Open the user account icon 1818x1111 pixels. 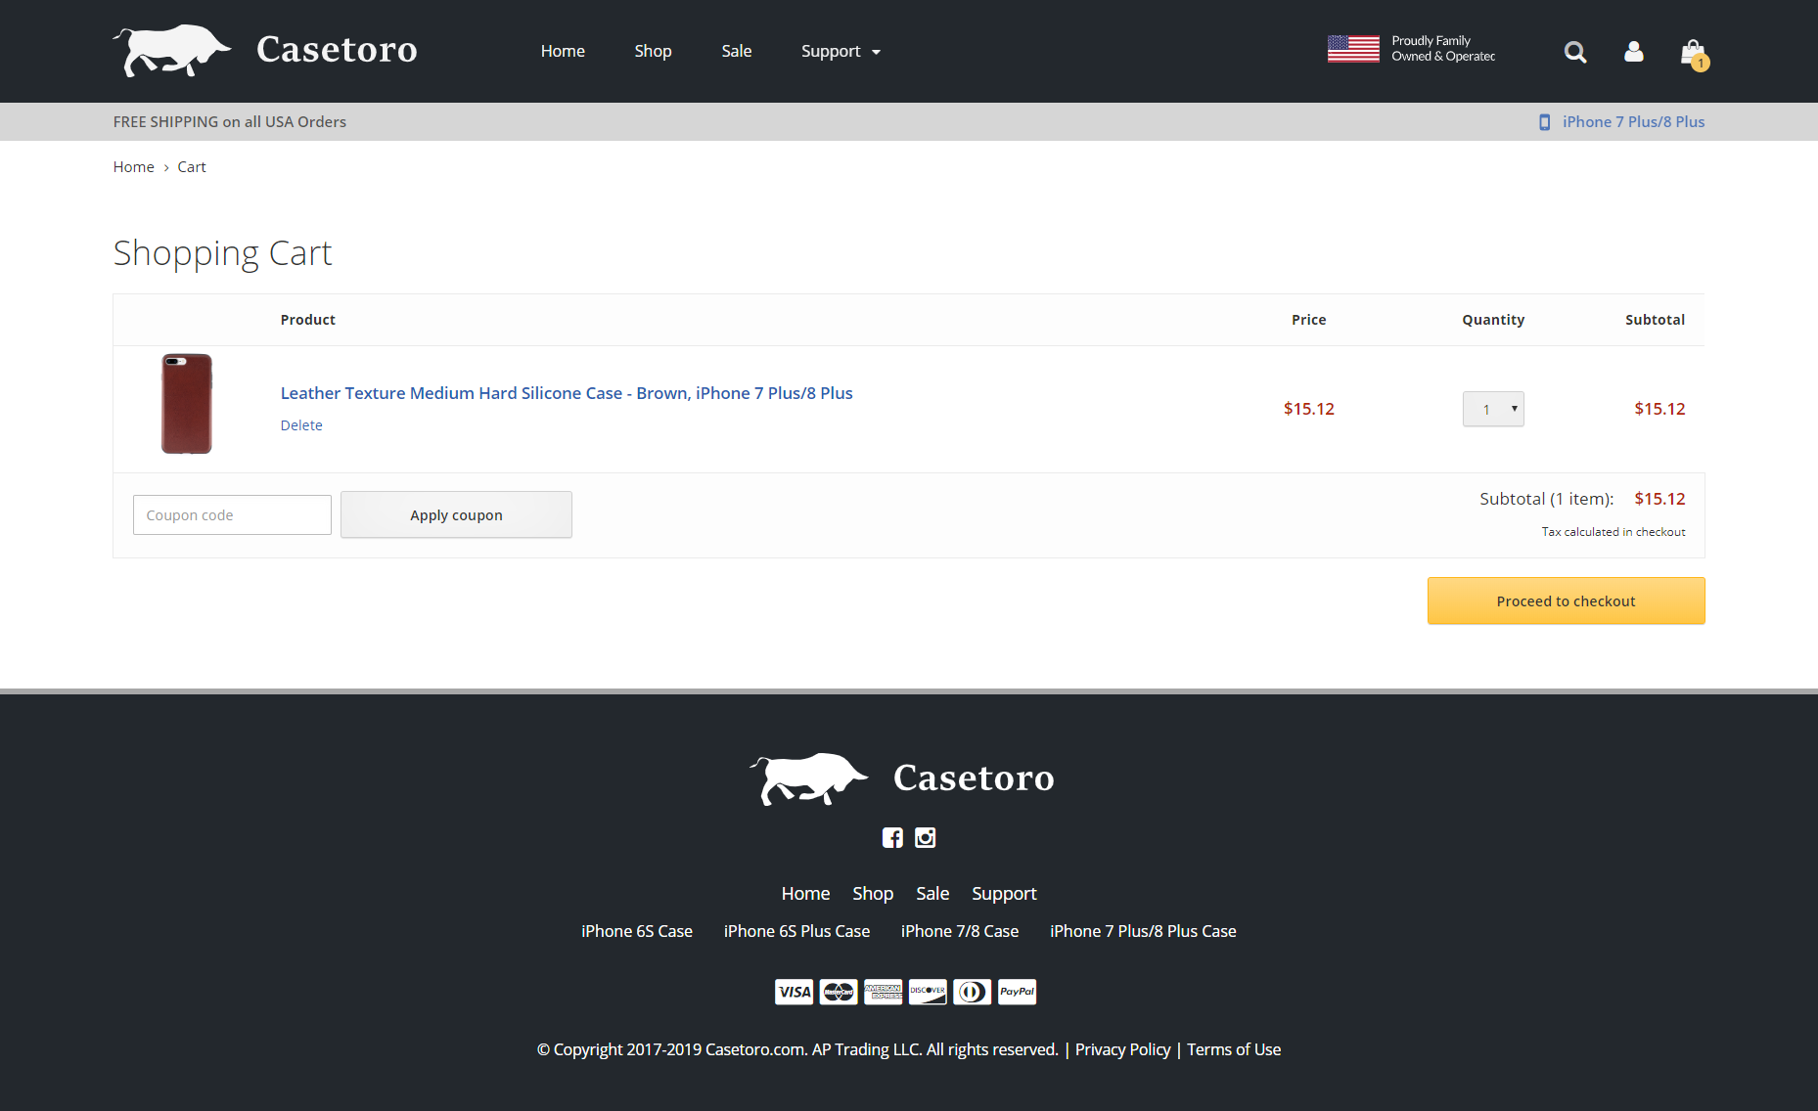pyautogui.click(x=1633, y=52)
